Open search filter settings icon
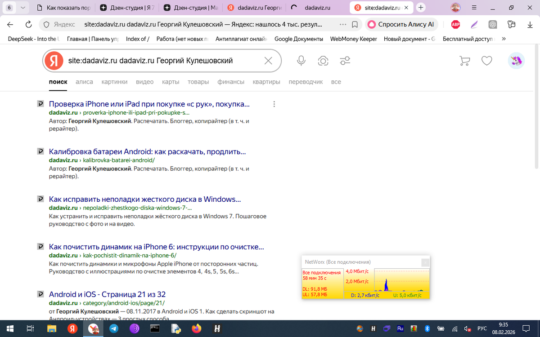The image size is (540, 337). tap(345, 61)
